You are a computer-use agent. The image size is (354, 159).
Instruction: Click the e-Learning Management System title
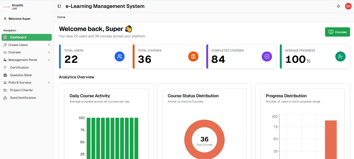pos(105,6)
